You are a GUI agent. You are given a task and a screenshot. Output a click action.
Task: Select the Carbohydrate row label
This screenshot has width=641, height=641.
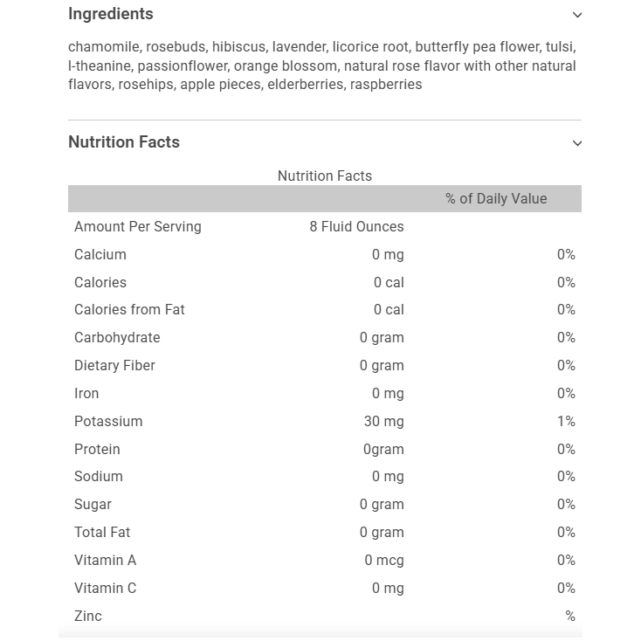[x=117, y=338]
